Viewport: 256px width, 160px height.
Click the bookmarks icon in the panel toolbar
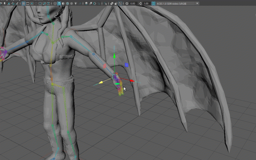point(4,4)
